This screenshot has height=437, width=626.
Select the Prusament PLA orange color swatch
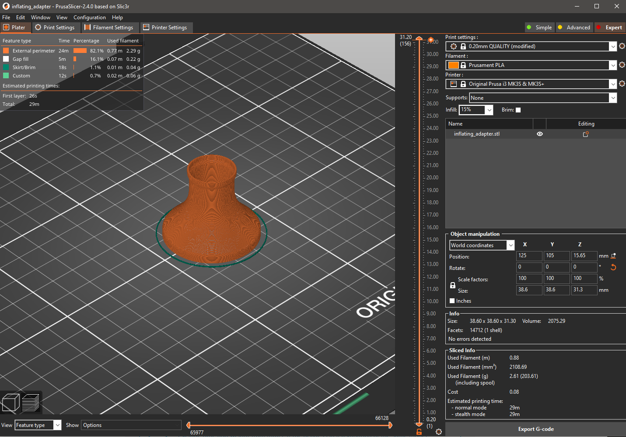(454, 65)
